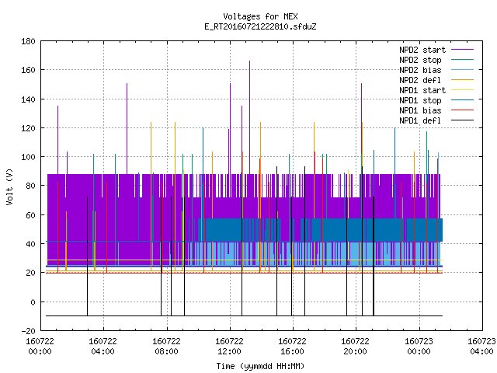Viewport: 497px width, 373px height.
Task: Click the 140 y-axis tick label
Action: (28, 99)
